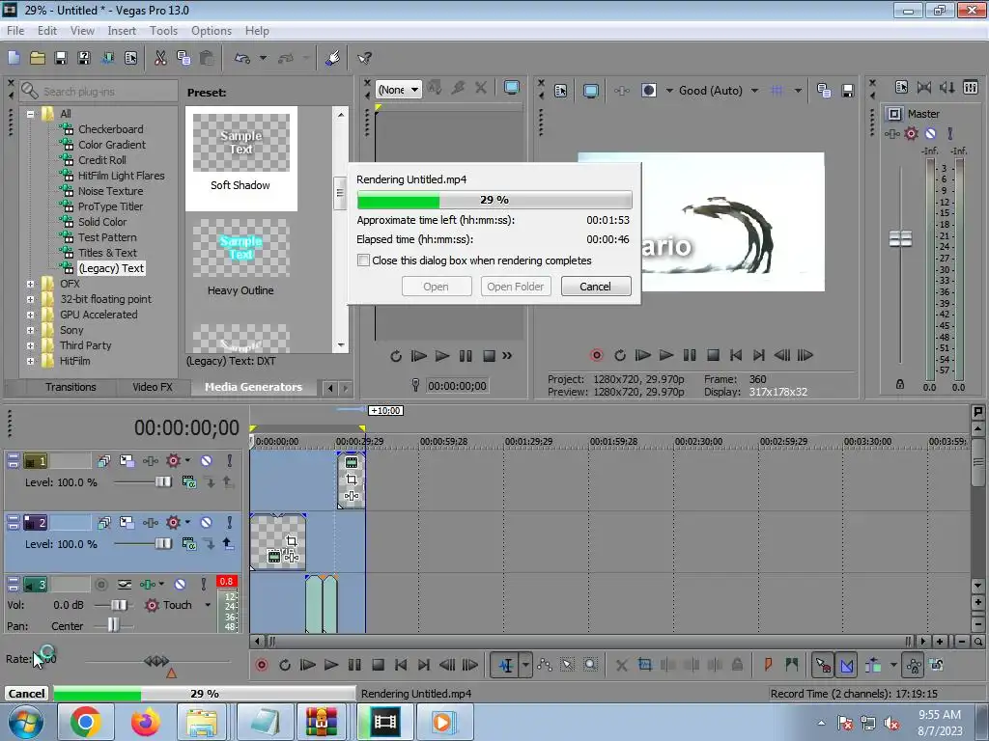989x741 pixels.
Task: Click the track 3 Pan slider
Action: tap(113, 625)
